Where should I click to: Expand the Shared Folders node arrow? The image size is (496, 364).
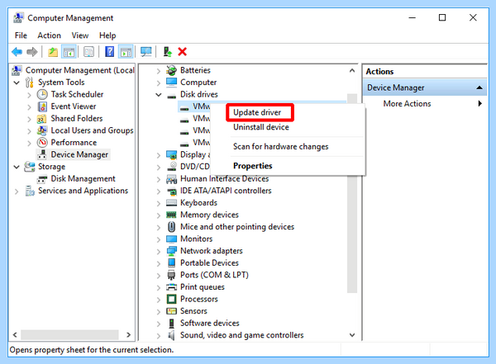pyautogui.click(x=30, y=119)
